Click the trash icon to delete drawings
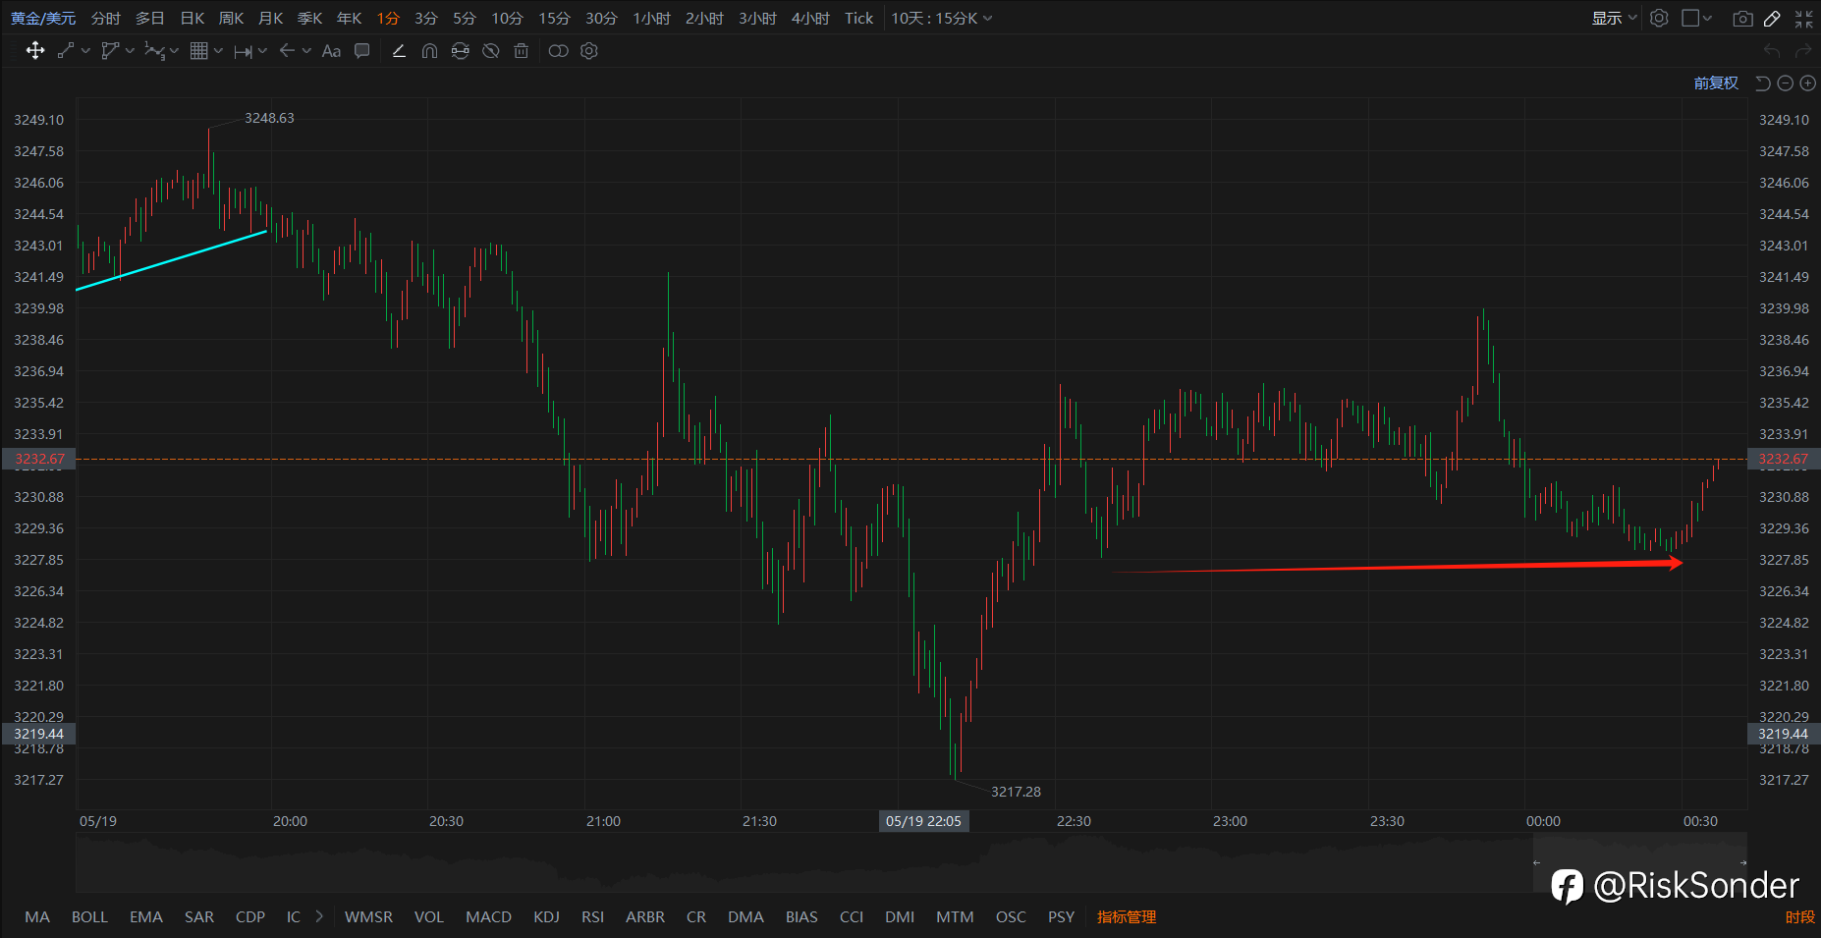Viewport: 1821px width, 938px height. tap(522, 51)
